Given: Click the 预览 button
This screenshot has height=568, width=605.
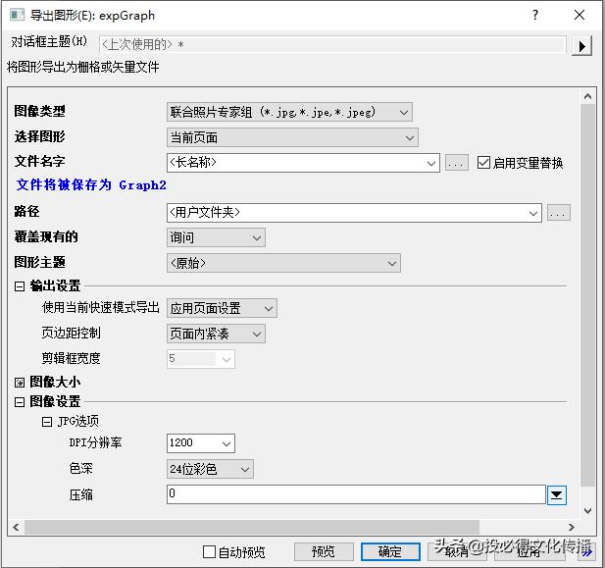Looking at the screenshot, I should coord(324,551).
